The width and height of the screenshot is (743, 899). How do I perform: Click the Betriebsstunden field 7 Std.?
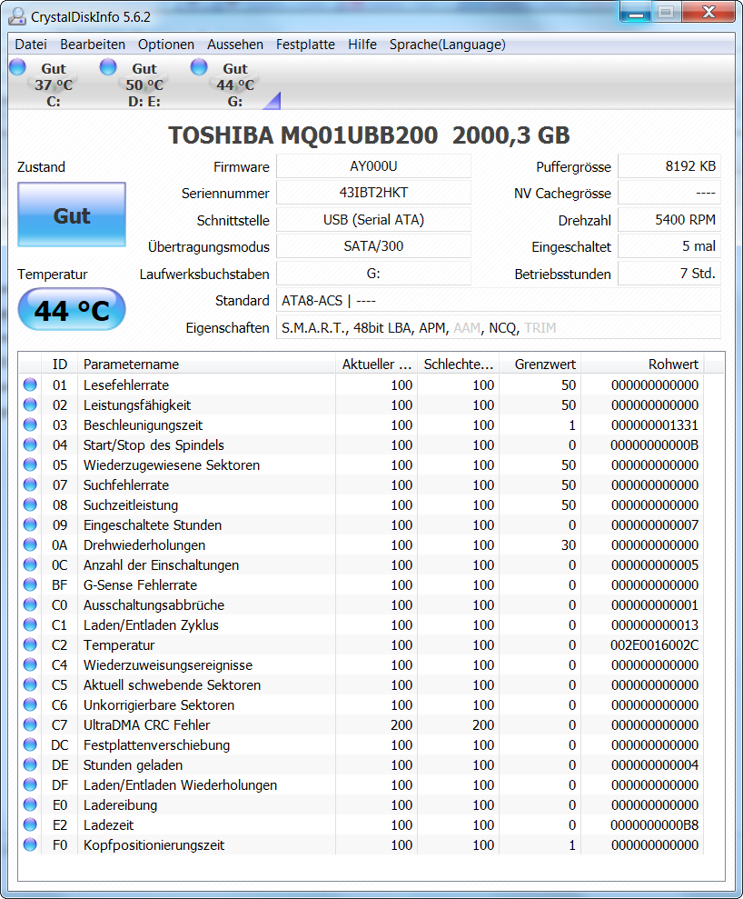(669, 274)
